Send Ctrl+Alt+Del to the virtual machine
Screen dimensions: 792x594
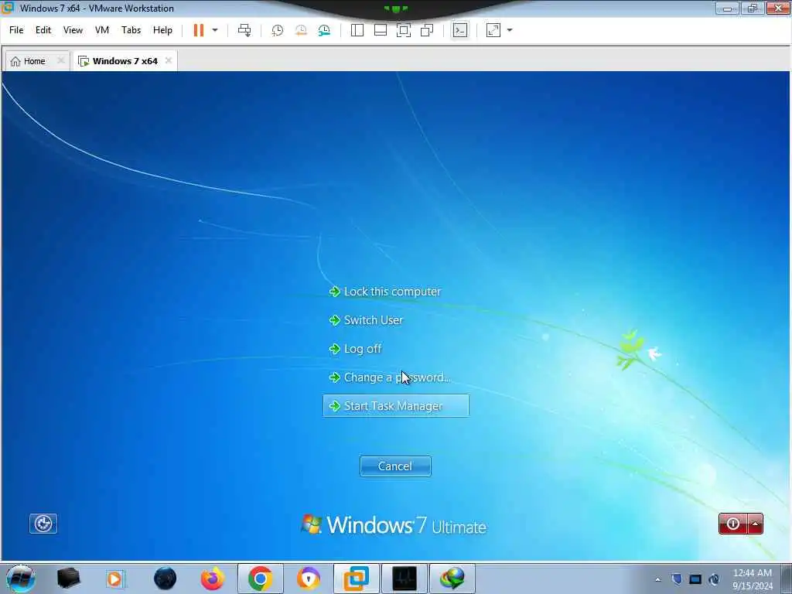click(244, 30)
